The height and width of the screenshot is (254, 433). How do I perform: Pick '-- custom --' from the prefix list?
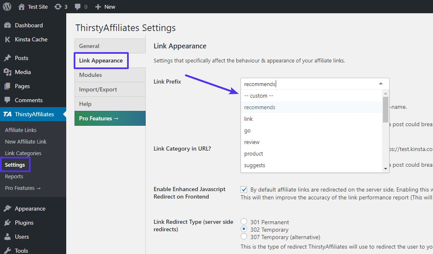coord(259,96)
